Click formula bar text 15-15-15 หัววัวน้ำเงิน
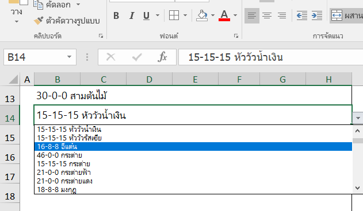This screenshot has width=363, height=211. pyautogui.click(x=235, y=57)
